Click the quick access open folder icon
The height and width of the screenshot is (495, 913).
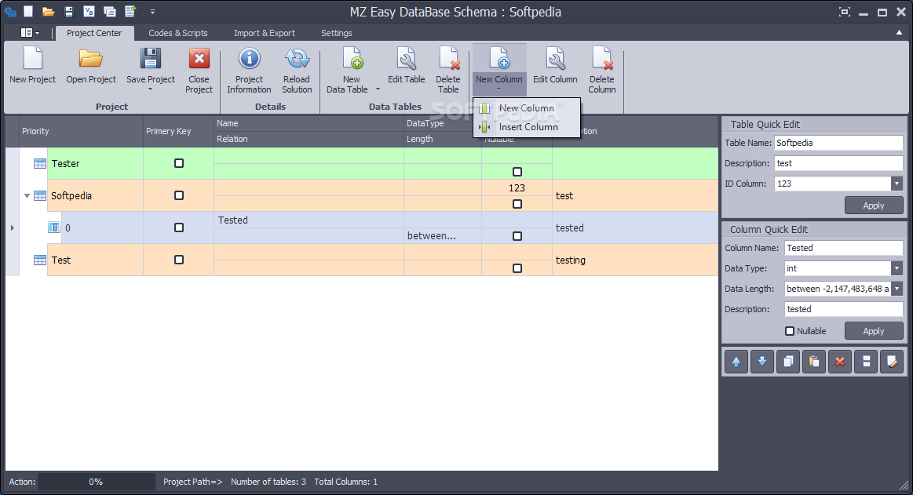pyautogui.click(x=49, y=11)
